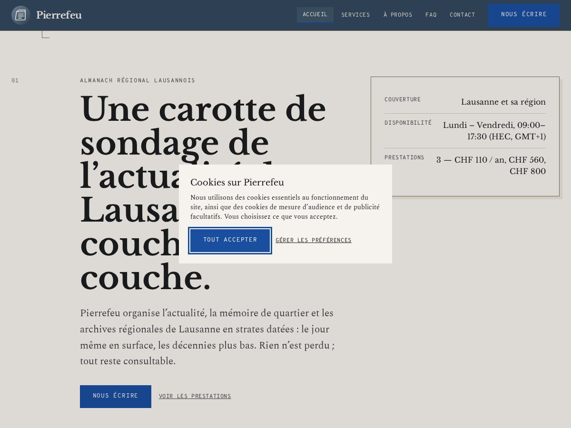Image resolution: width=571 pixels, height=428 pixels.
Task: Click the Couverture label in info card
Action: coord(403,99)
